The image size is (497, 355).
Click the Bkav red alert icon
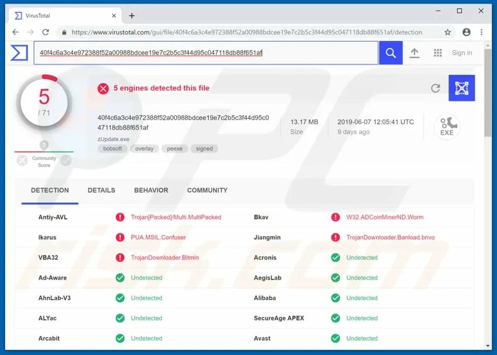(x=335, y=217)
